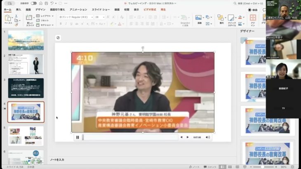Click the font color A swatch
The height and width of the screenshot is (169, 301).
coord(120,24)
